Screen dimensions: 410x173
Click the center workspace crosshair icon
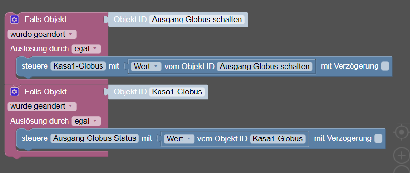coord(402,132)
